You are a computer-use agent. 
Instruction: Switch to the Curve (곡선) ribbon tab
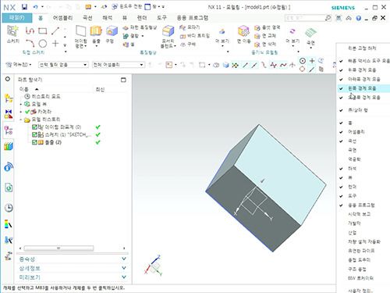[87, 18]
